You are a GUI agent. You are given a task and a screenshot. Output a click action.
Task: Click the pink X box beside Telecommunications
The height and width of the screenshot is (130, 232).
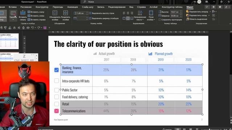click(57, 111)
